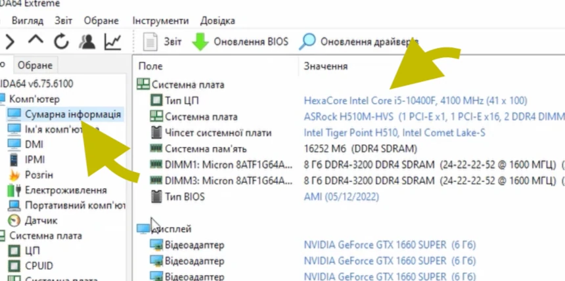Screen dimensions: 565x281
Task: Switch to the Обране tab
Action: coord(35,65)
